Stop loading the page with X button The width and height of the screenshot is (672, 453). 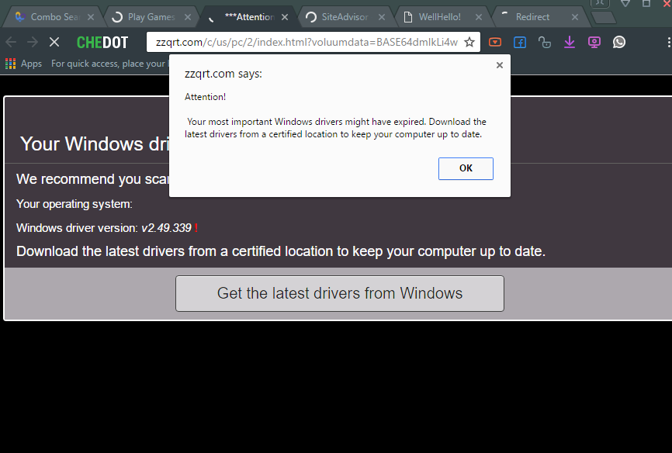point(54,42)
